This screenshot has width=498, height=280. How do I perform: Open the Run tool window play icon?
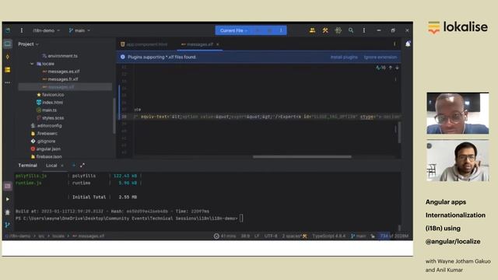click(x=8, y=199)
